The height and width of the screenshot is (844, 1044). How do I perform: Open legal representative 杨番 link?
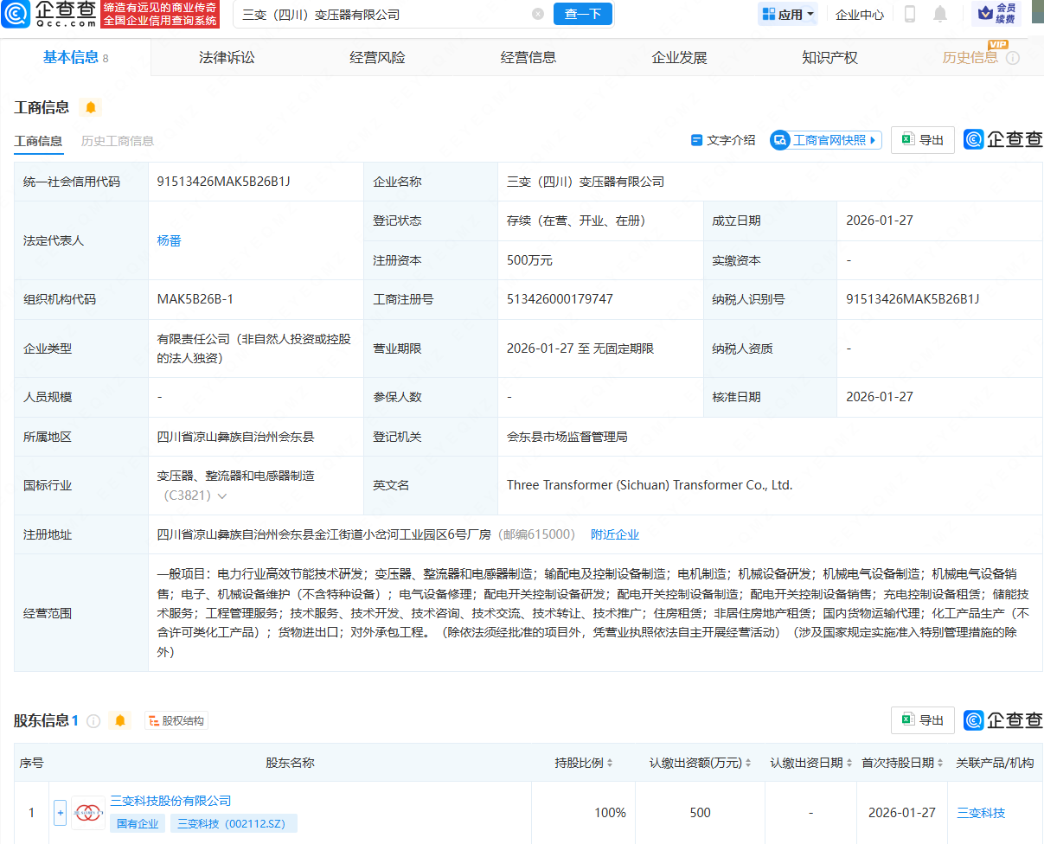pos(170,240)
